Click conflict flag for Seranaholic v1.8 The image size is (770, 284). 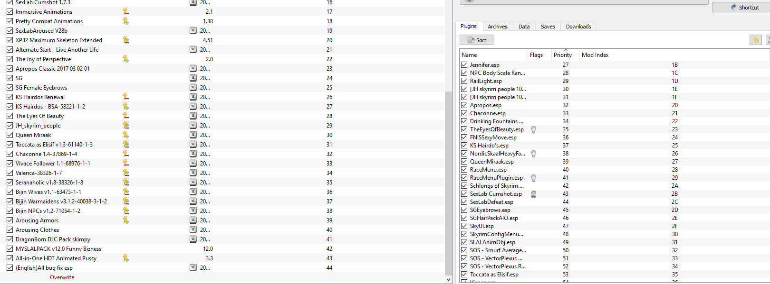click(125, 182)
